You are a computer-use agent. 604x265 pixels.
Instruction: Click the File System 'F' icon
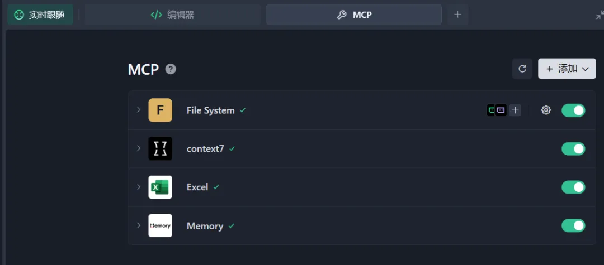pyautogui.click(x=160, y=110)
